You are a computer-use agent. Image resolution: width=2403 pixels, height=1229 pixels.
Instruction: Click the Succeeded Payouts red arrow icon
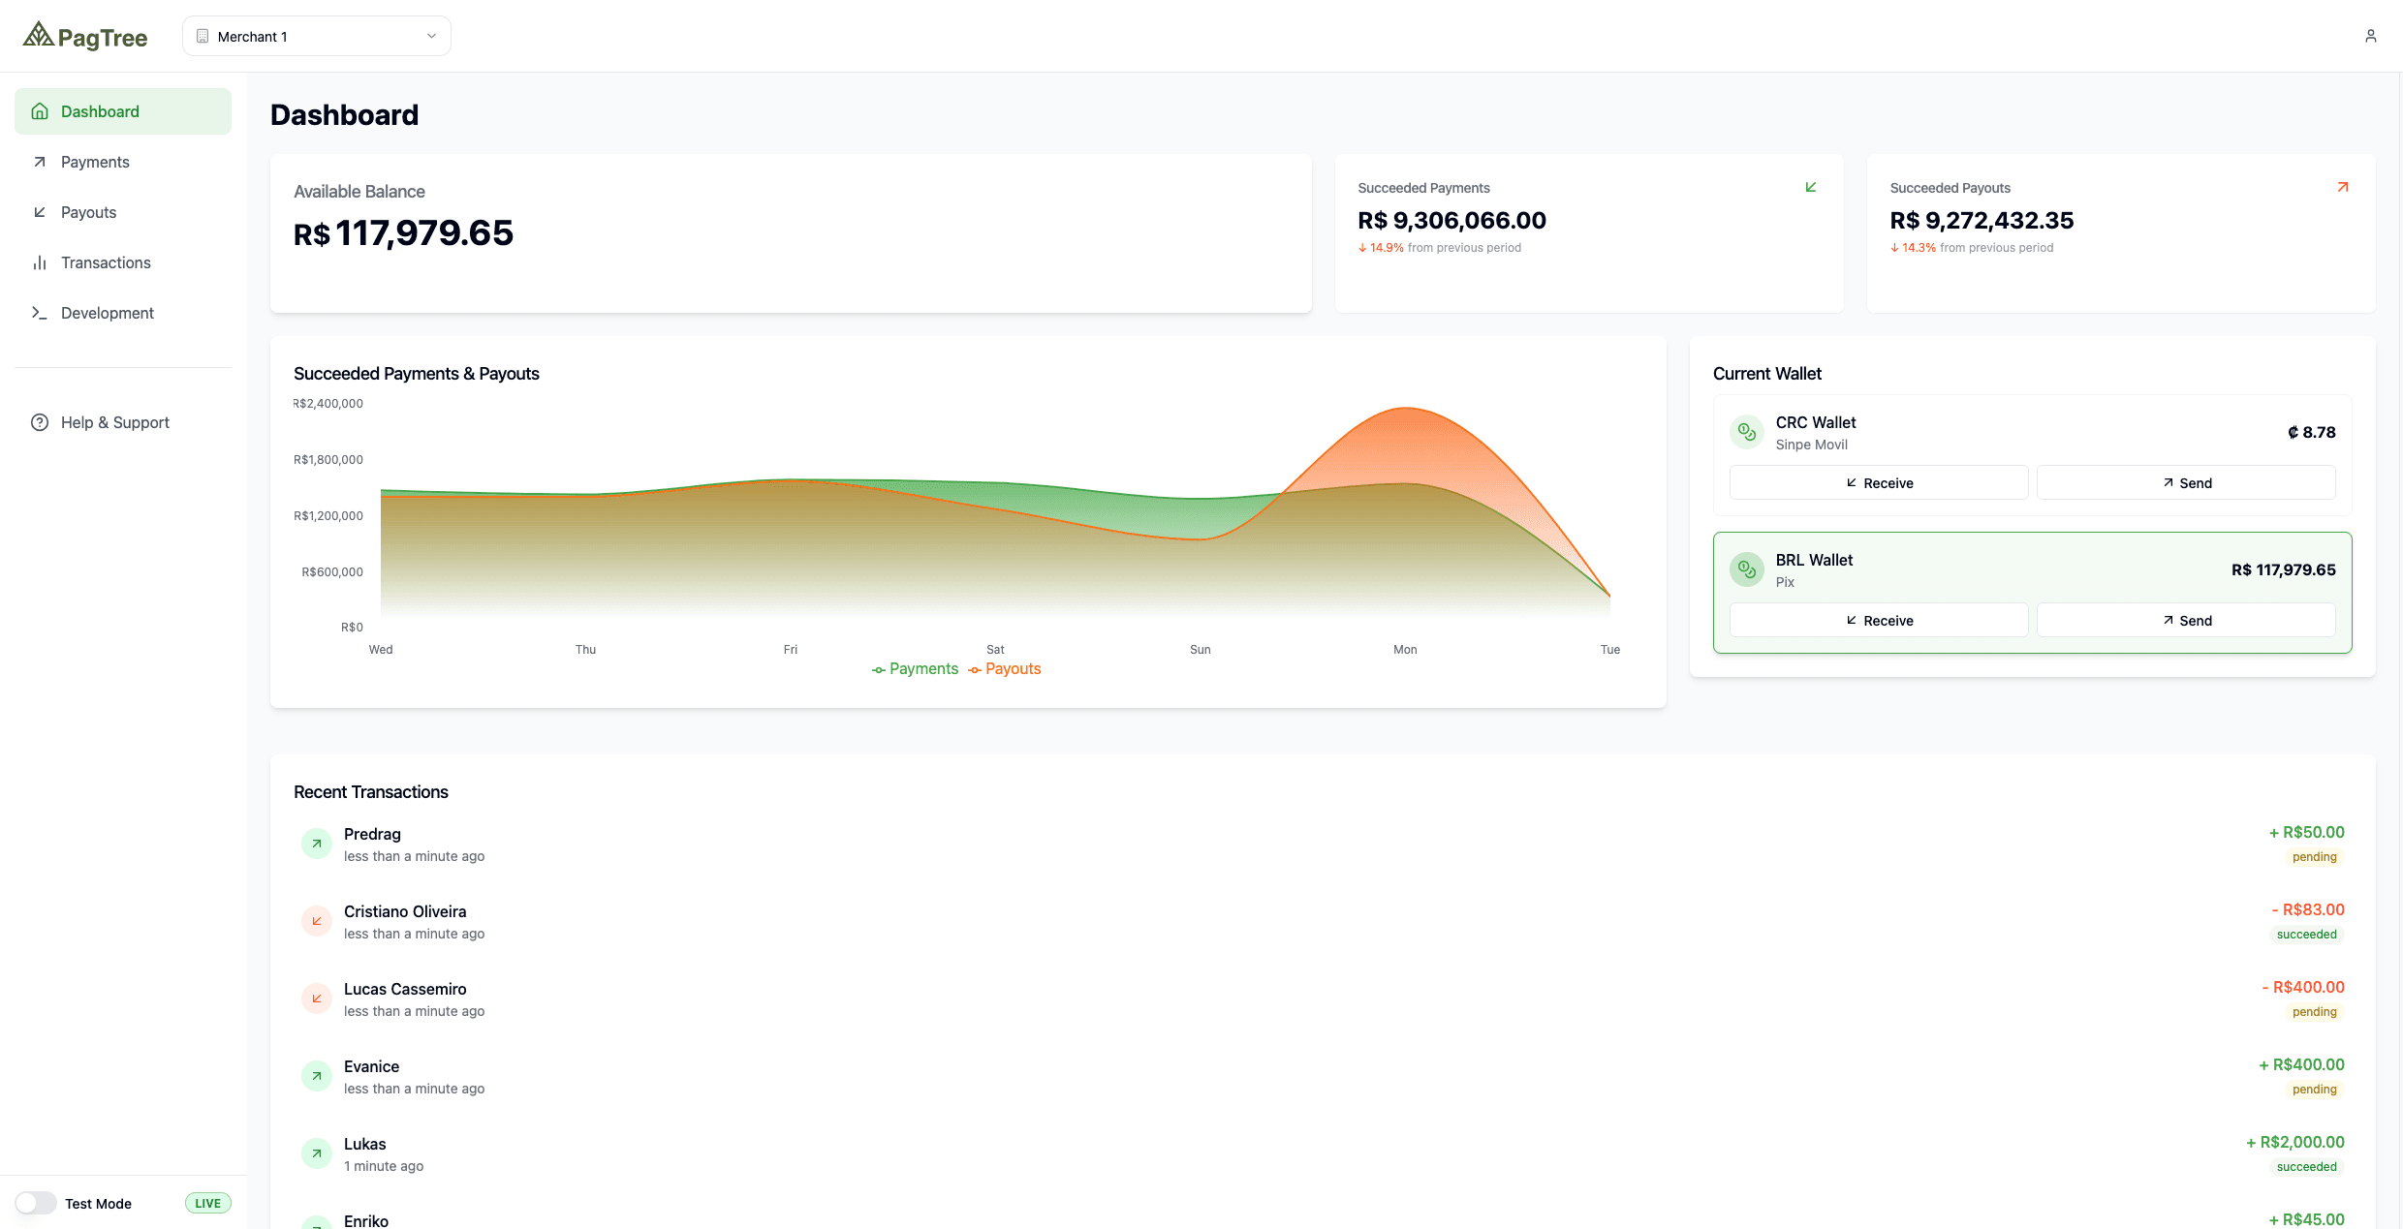pos(2343,186)
